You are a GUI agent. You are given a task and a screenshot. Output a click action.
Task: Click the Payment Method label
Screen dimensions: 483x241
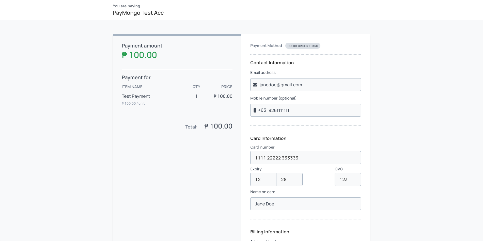click(266, 46)
